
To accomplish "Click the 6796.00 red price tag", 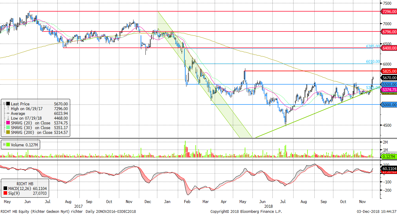I will click(x=389, y=31).
